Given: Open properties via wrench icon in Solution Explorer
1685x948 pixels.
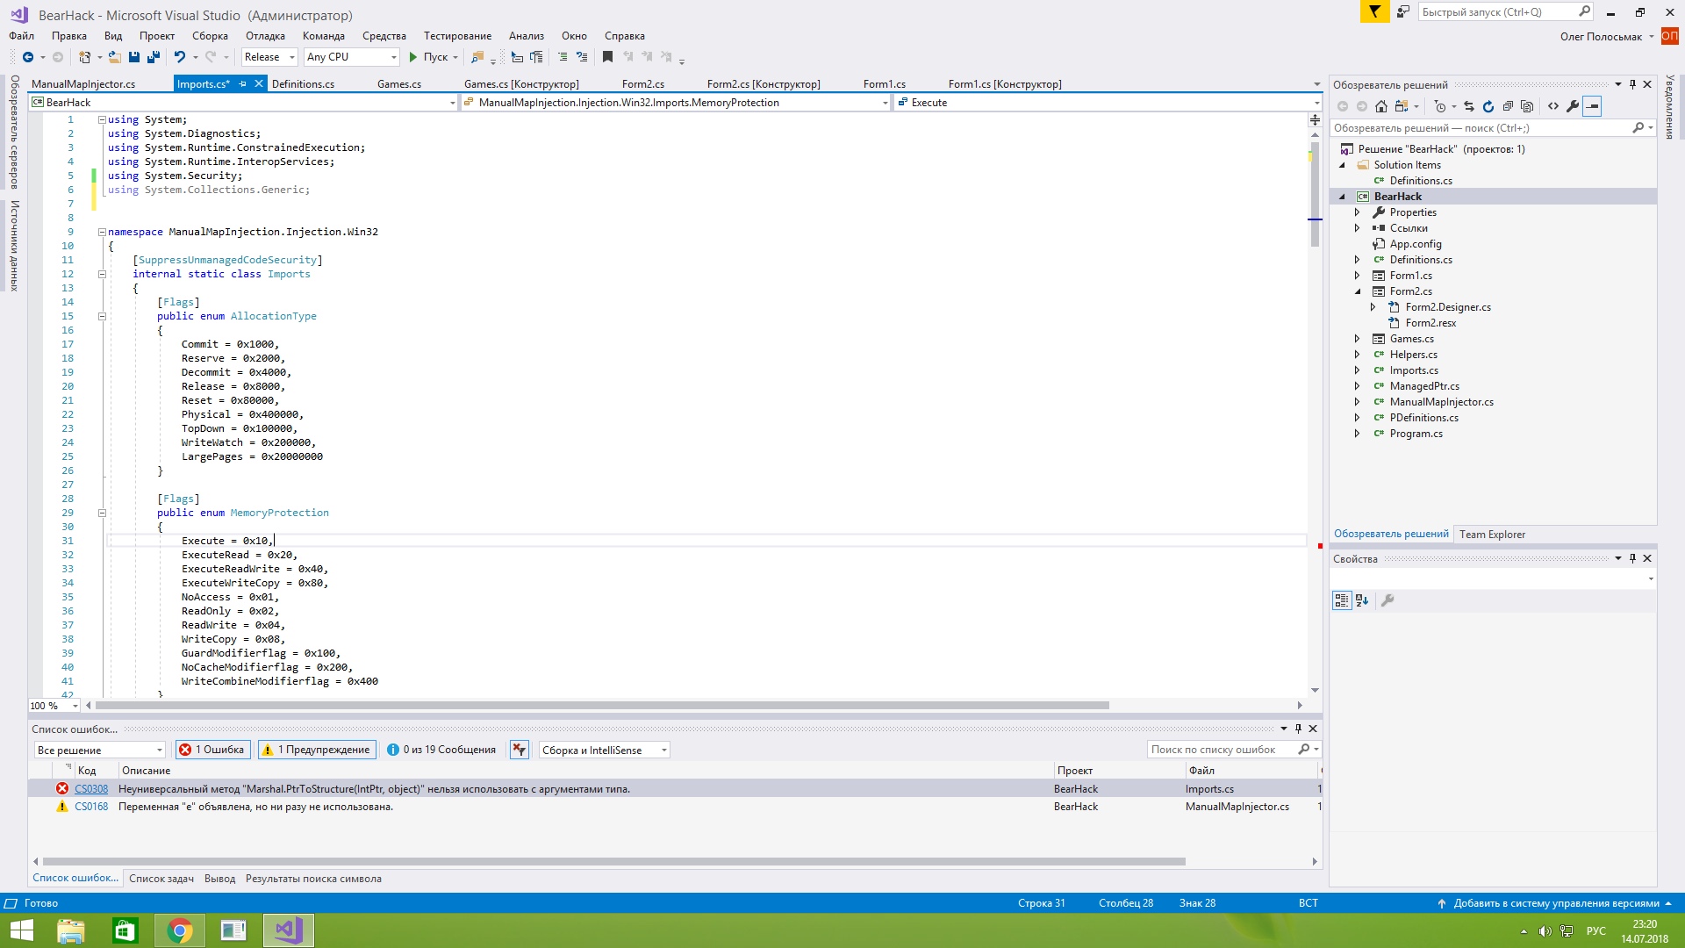Looking at the screenshot, I should [1573, 106].
